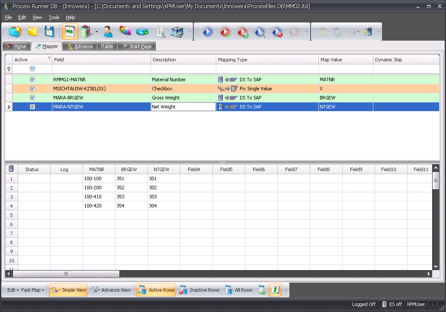Viewport: 446px width, 312px height.
Task: Click the blue play with red X icon
Action: click(x=277, y=32)
